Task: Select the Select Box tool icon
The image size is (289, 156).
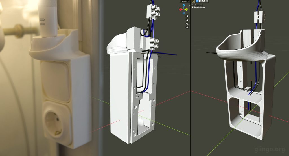Action: [194, 1]
